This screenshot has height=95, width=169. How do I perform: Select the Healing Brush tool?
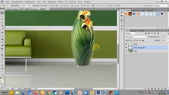click(x=2, y=32)
